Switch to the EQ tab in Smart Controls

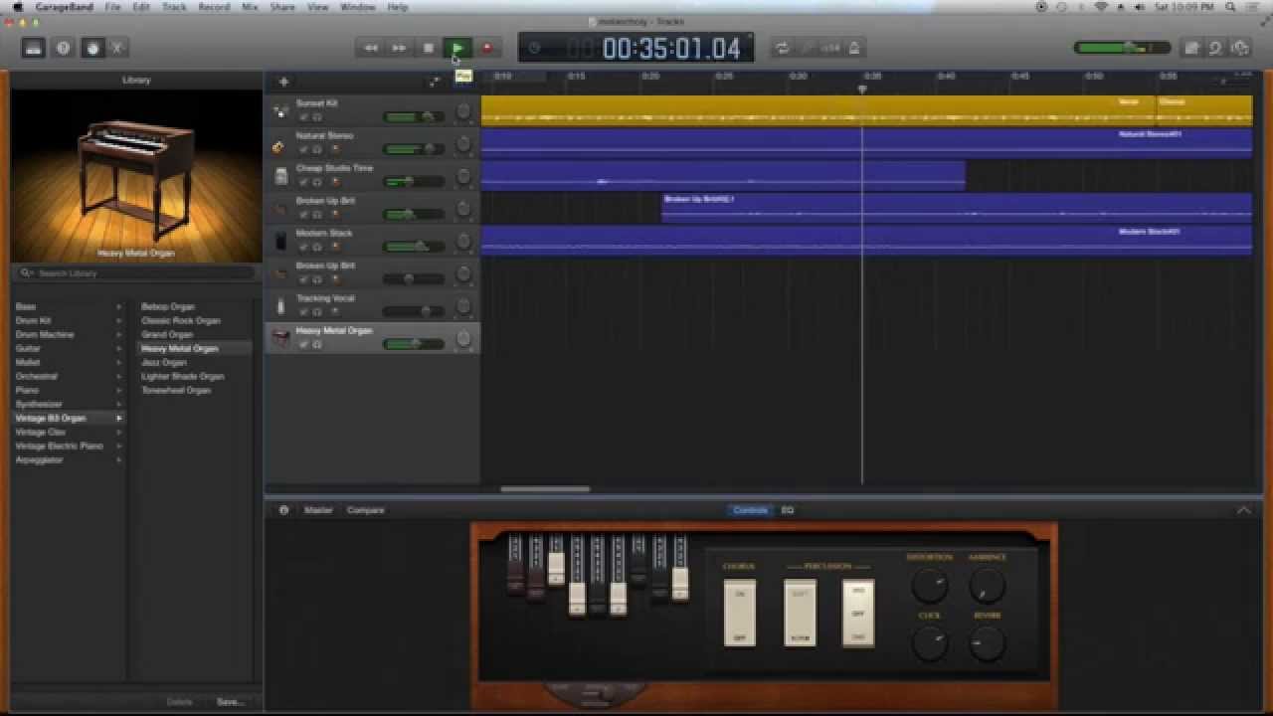(788, 510)
